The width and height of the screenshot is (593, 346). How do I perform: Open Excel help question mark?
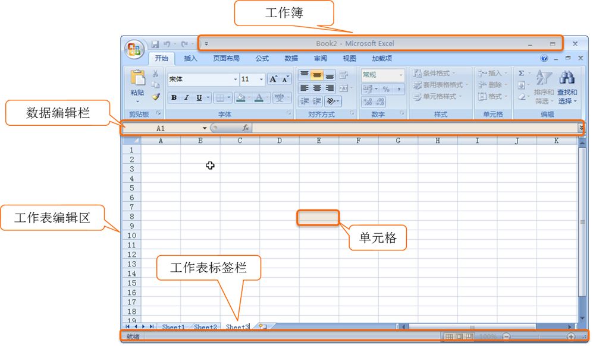click(544, 58)
